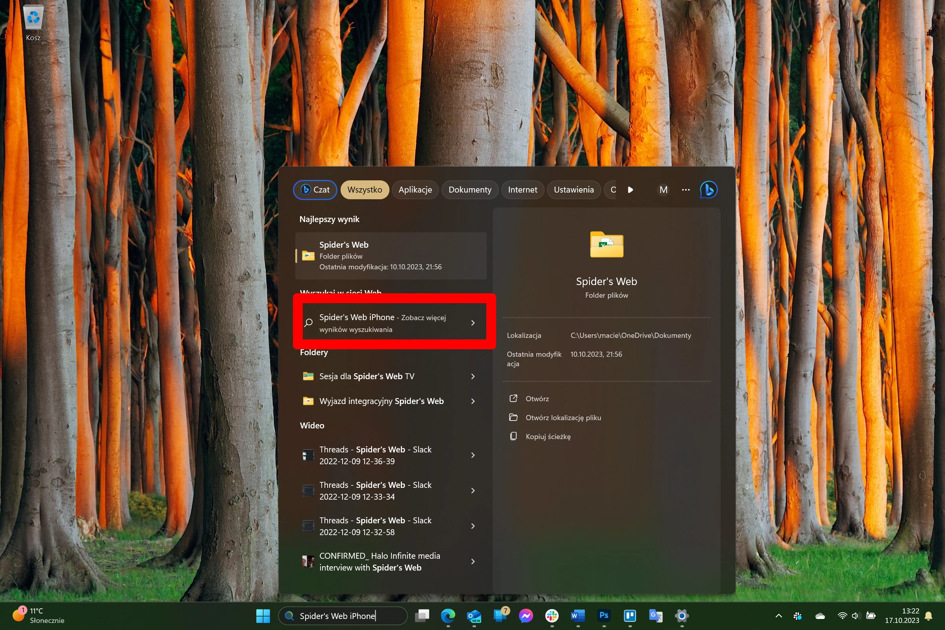This screenshot has width=945, height=630.
Task: Open Bing chat icon in the search panel
Action: 709,190
